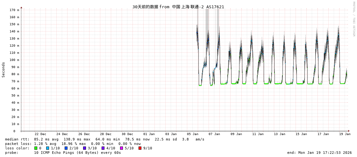Click the 70 m y-axis label
This screenshot has width=357, height=157.
[x=15, y=81]
